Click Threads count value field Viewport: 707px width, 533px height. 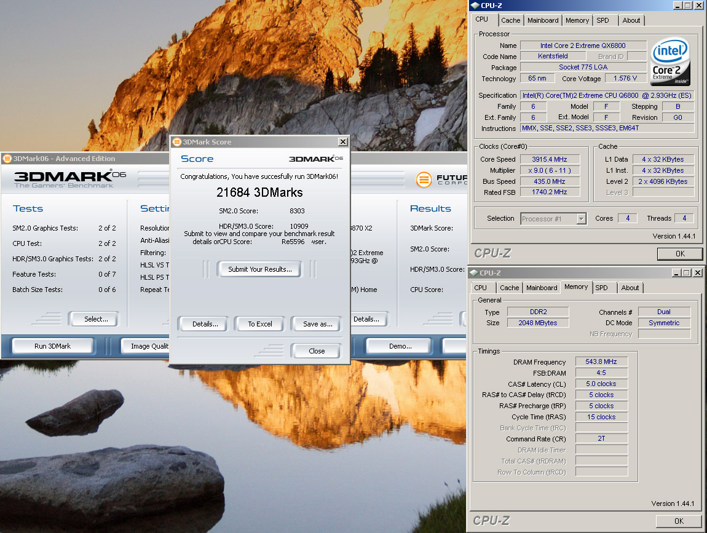point(684,218)
